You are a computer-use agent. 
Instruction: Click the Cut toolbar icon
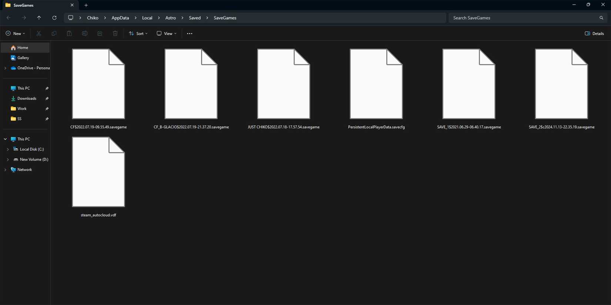(39, 33)
